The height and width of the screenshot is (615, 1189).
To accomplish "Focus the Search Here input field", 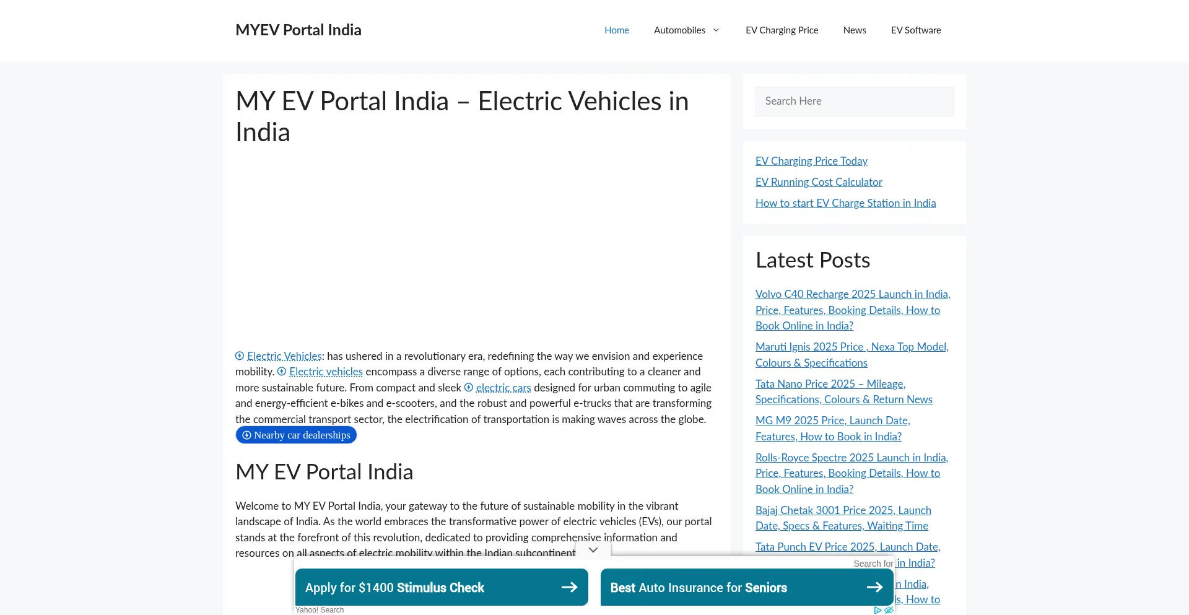I will pos(855,101).
